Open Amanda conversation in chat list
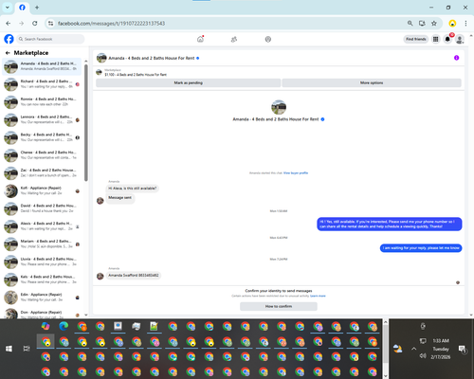 pyautogui.click(x=42, y=66)
